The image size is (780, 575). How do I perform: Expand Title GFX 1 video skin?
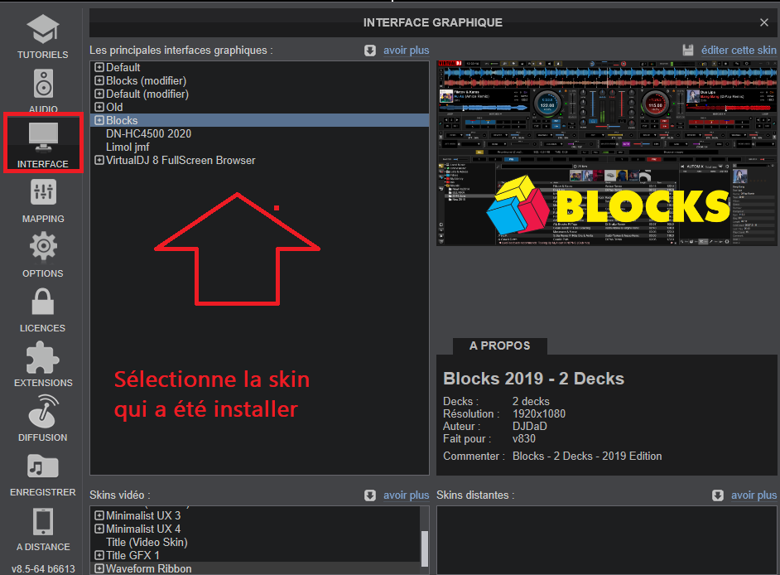click(99, 555)
